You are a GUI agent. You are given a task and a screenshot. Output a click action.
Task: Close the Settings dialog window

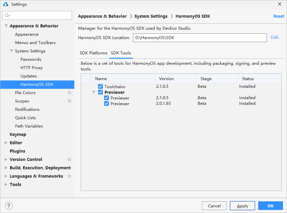(280, 4)
